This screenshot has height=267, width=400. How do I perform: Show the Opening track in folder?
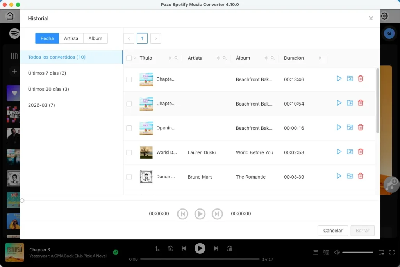350,127
